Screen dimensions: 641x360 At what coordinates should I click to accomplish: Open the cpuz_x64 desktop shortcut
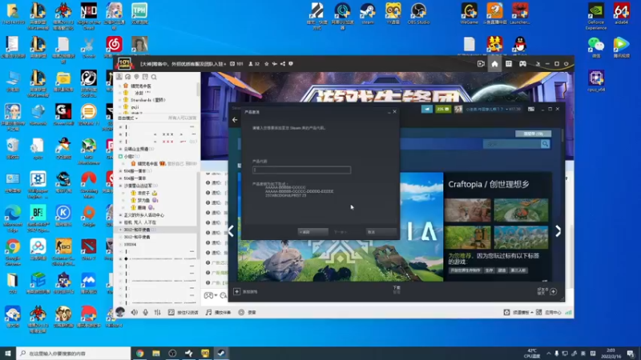click(596, 81)
